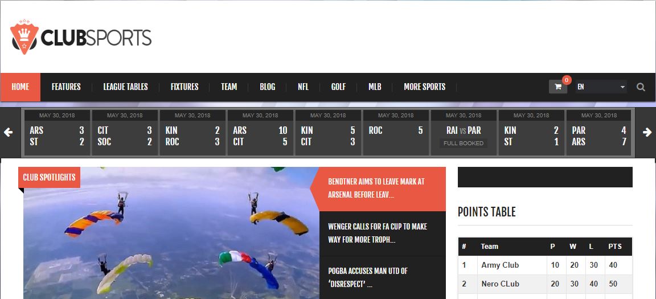The height and width of the screenshot is (299, 656).
Task: Open the Golf menu item
Action: point(338,87)
